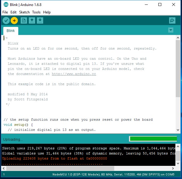Click the editor scroll down arrow

click(178, 130)
